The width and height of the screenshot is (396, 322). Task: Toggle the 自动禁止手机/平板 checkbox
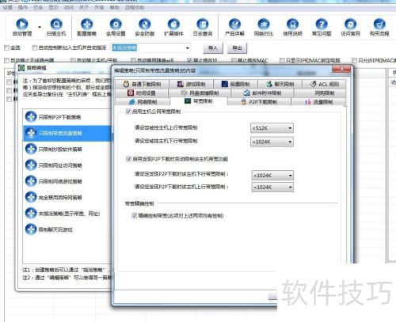click(73, 60)
